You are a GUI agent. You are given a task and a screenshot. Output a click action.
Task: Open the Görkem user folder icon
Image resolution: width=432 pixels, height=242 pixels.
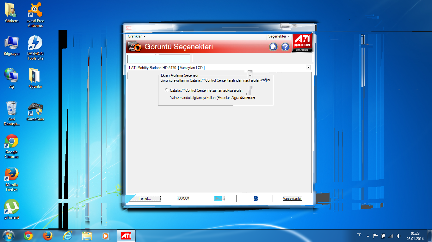point(12,13)
